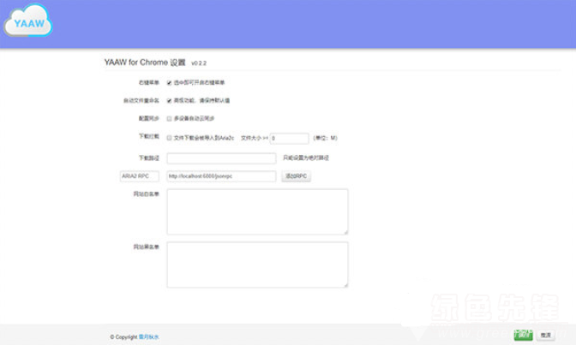576x345 pixels.
Task: Edit the ARIA2 RPC name field
Action: pos(139,176)
